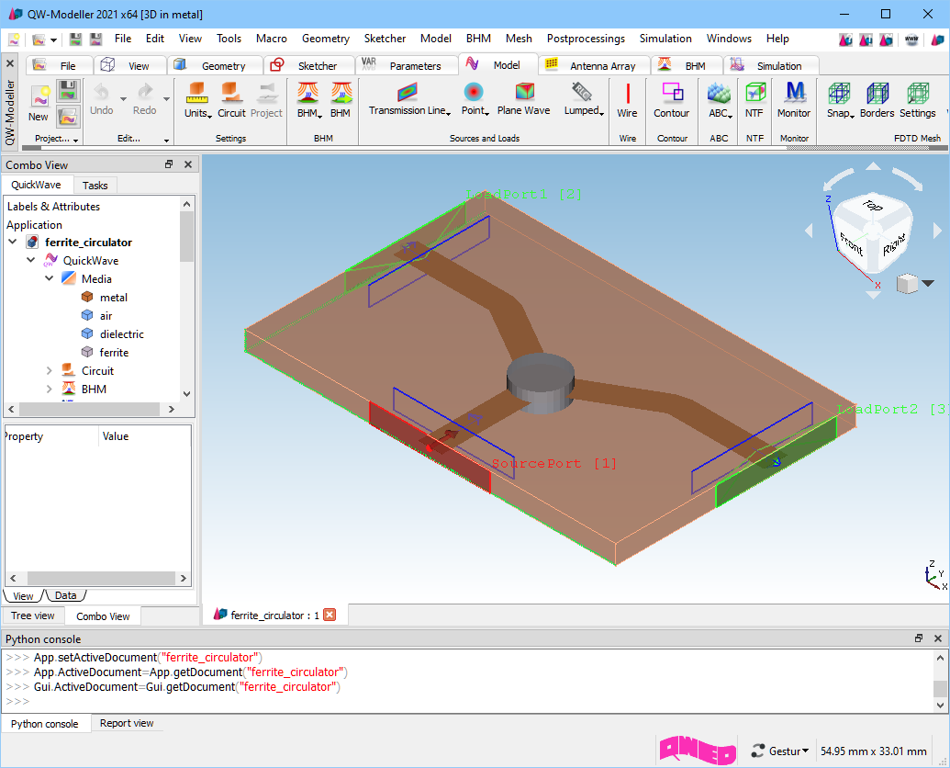Click the www globe icon in top toolbar
Viewport: 950px width, 768px height.
point(911,40)
